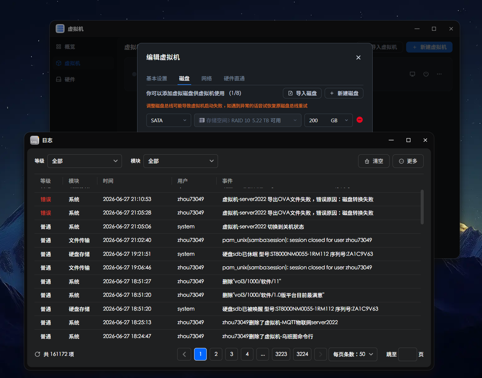The height and width of the screenshot is (378, 482).
Task: Refresh the log list with reload icon
Action: coord(37,354)
